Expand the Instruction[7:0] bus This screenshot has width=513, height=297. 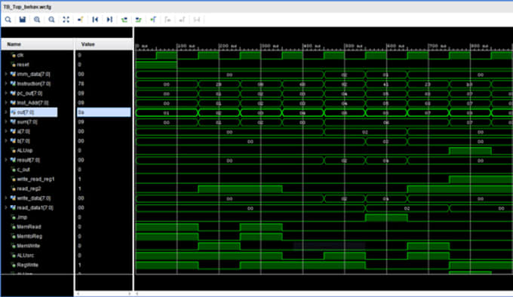[x=5, y=84]
